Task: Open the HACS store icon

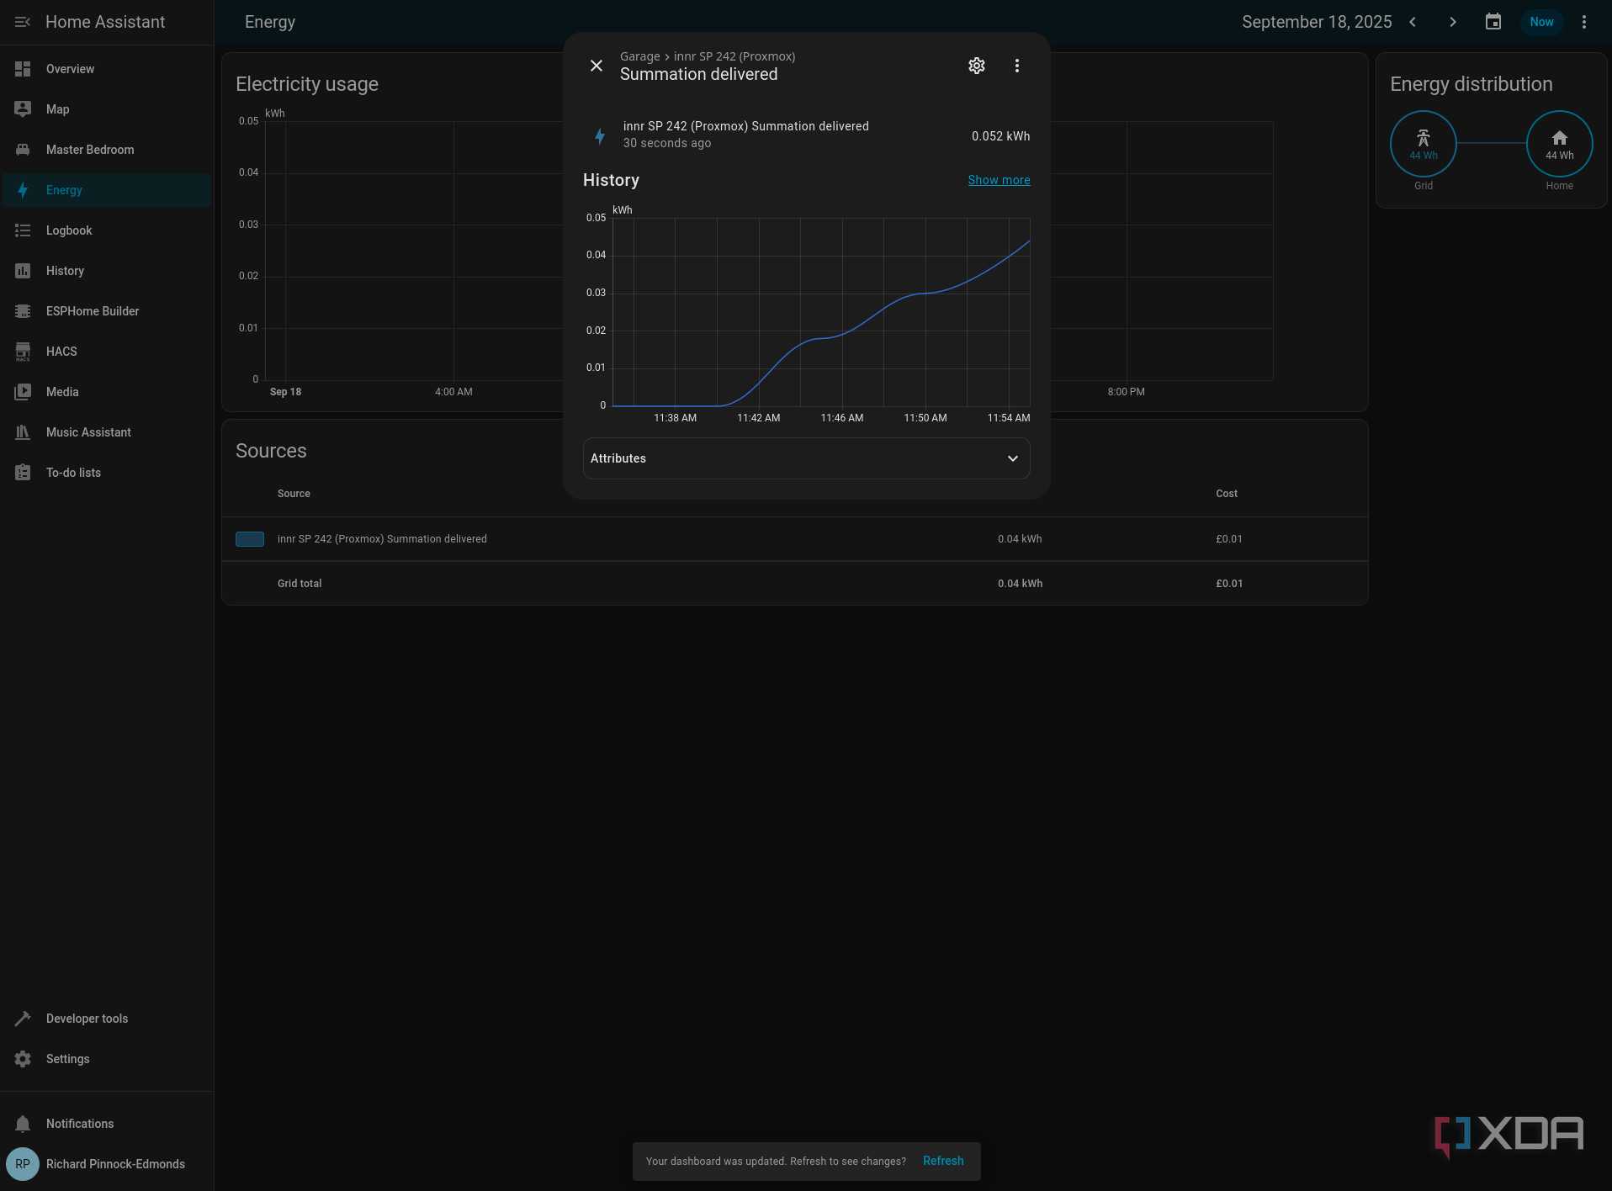Action: pyautogui.click(x=23, y=352)
